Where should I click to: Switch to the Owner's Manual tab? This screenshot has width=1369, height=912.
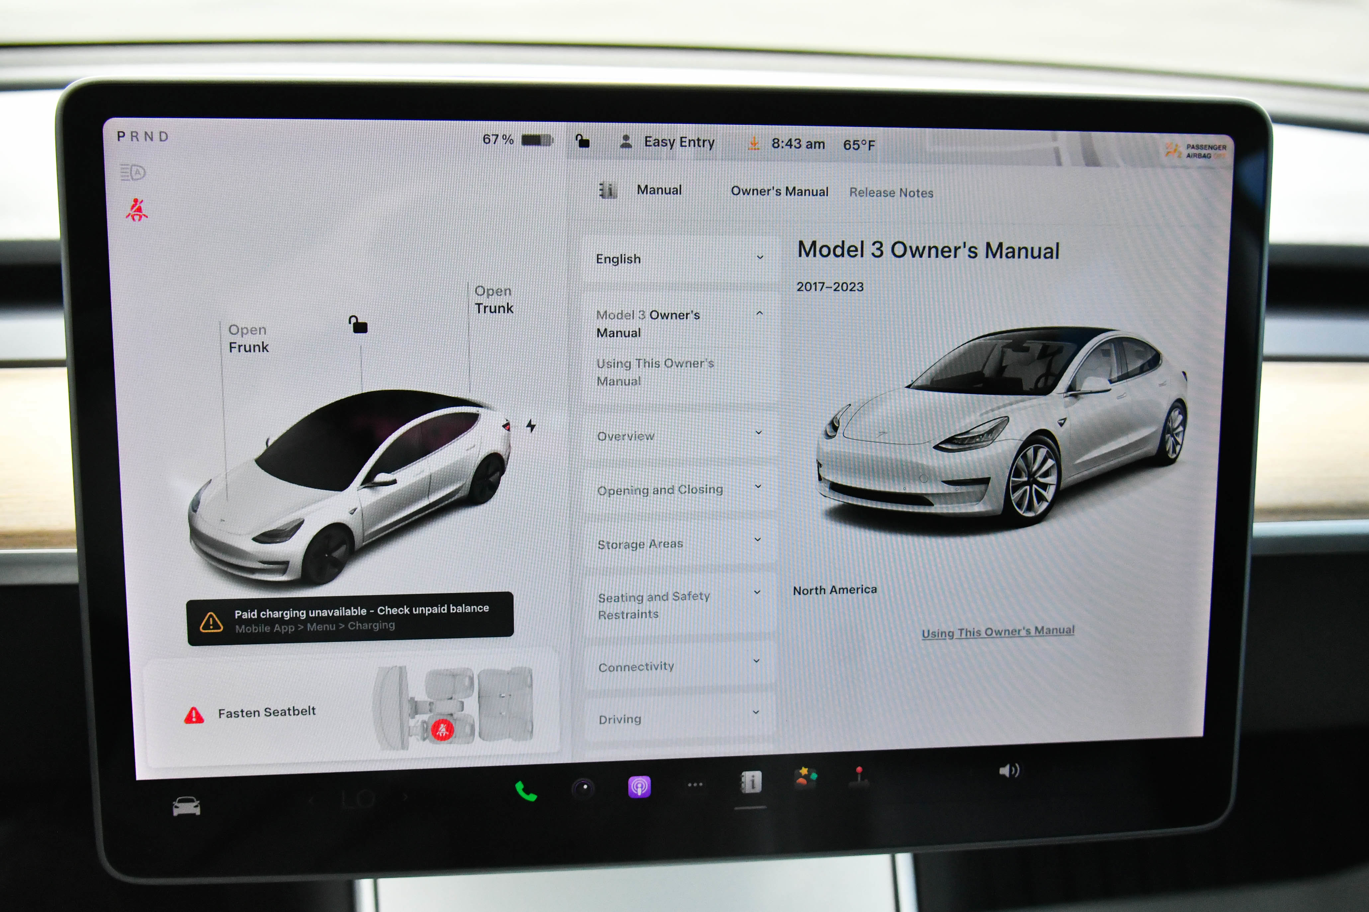[x=779, y=191]
